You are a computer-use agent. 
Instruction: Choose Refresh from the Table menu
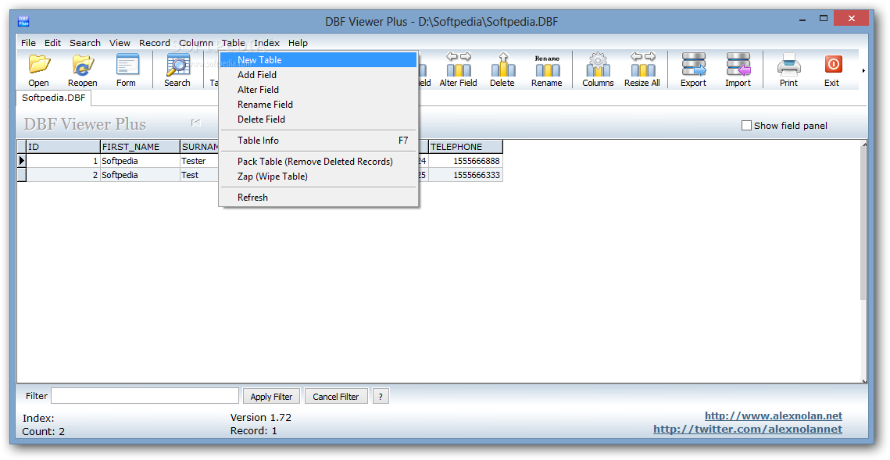click(319, 198)
